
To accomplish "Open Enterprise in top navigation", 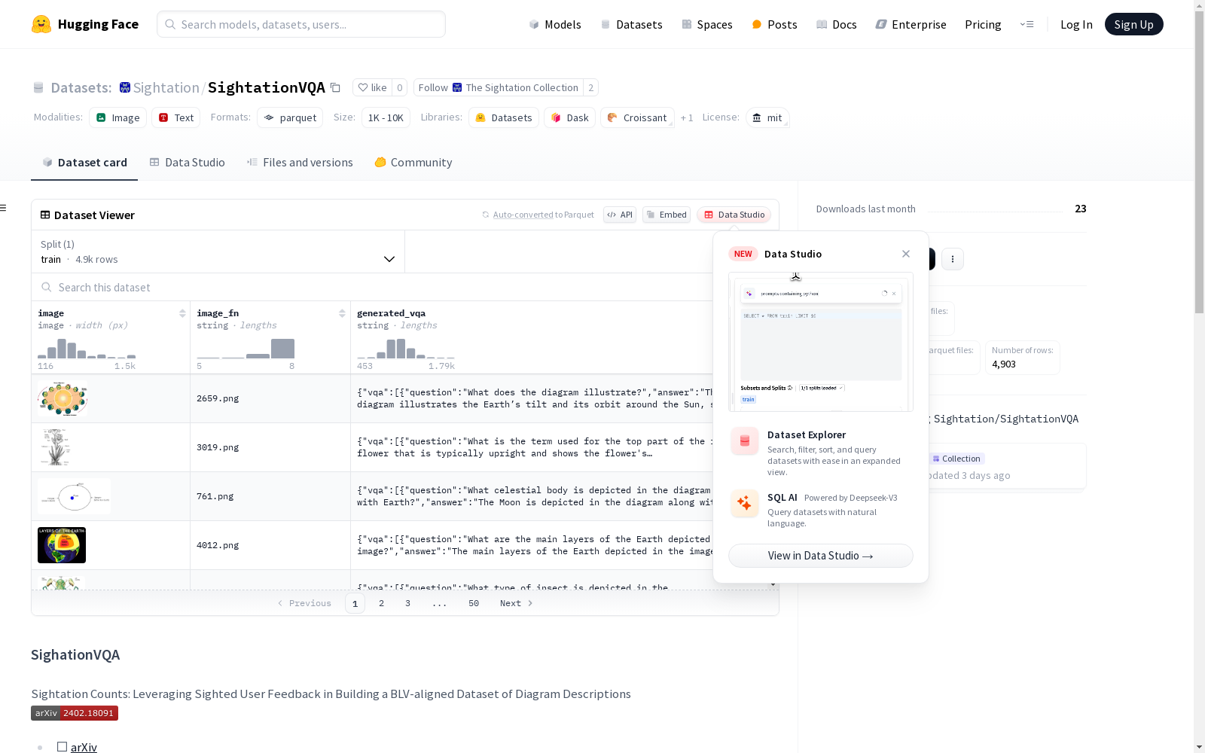I will point(911,24).
